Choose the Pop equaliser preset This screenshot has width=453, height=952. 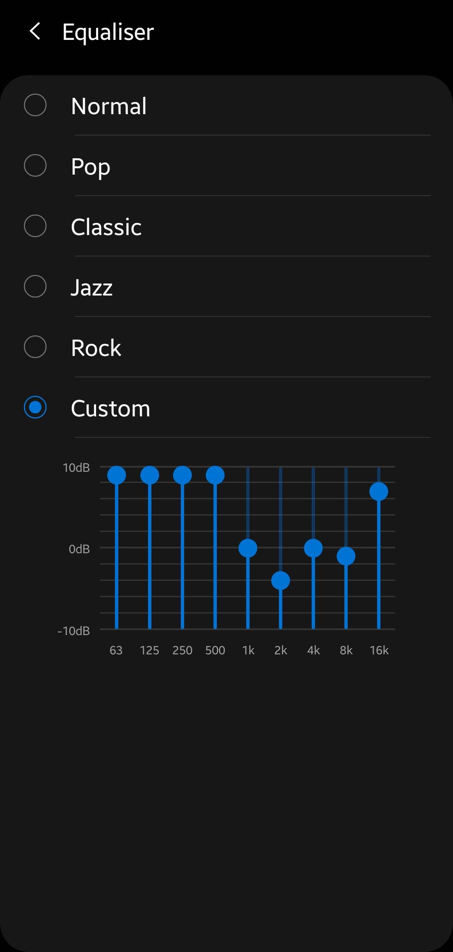pyautogui.click(x=35, y=166)
